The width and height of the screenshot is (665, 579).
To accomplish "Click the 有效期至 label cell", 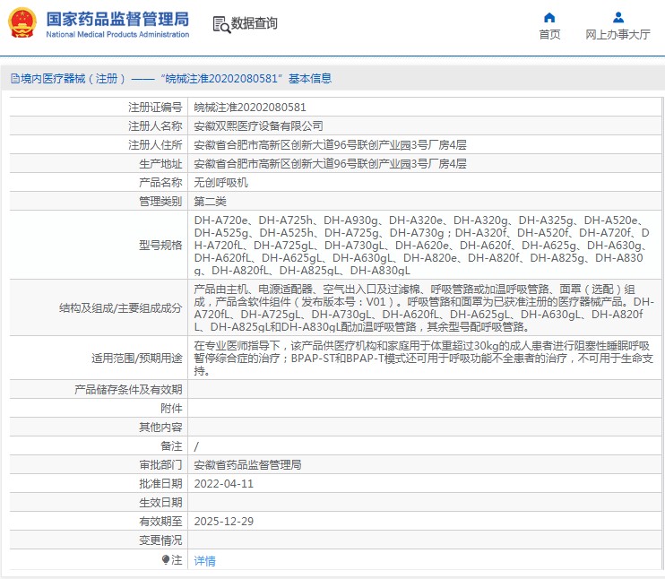I will [x=160, y=522].
